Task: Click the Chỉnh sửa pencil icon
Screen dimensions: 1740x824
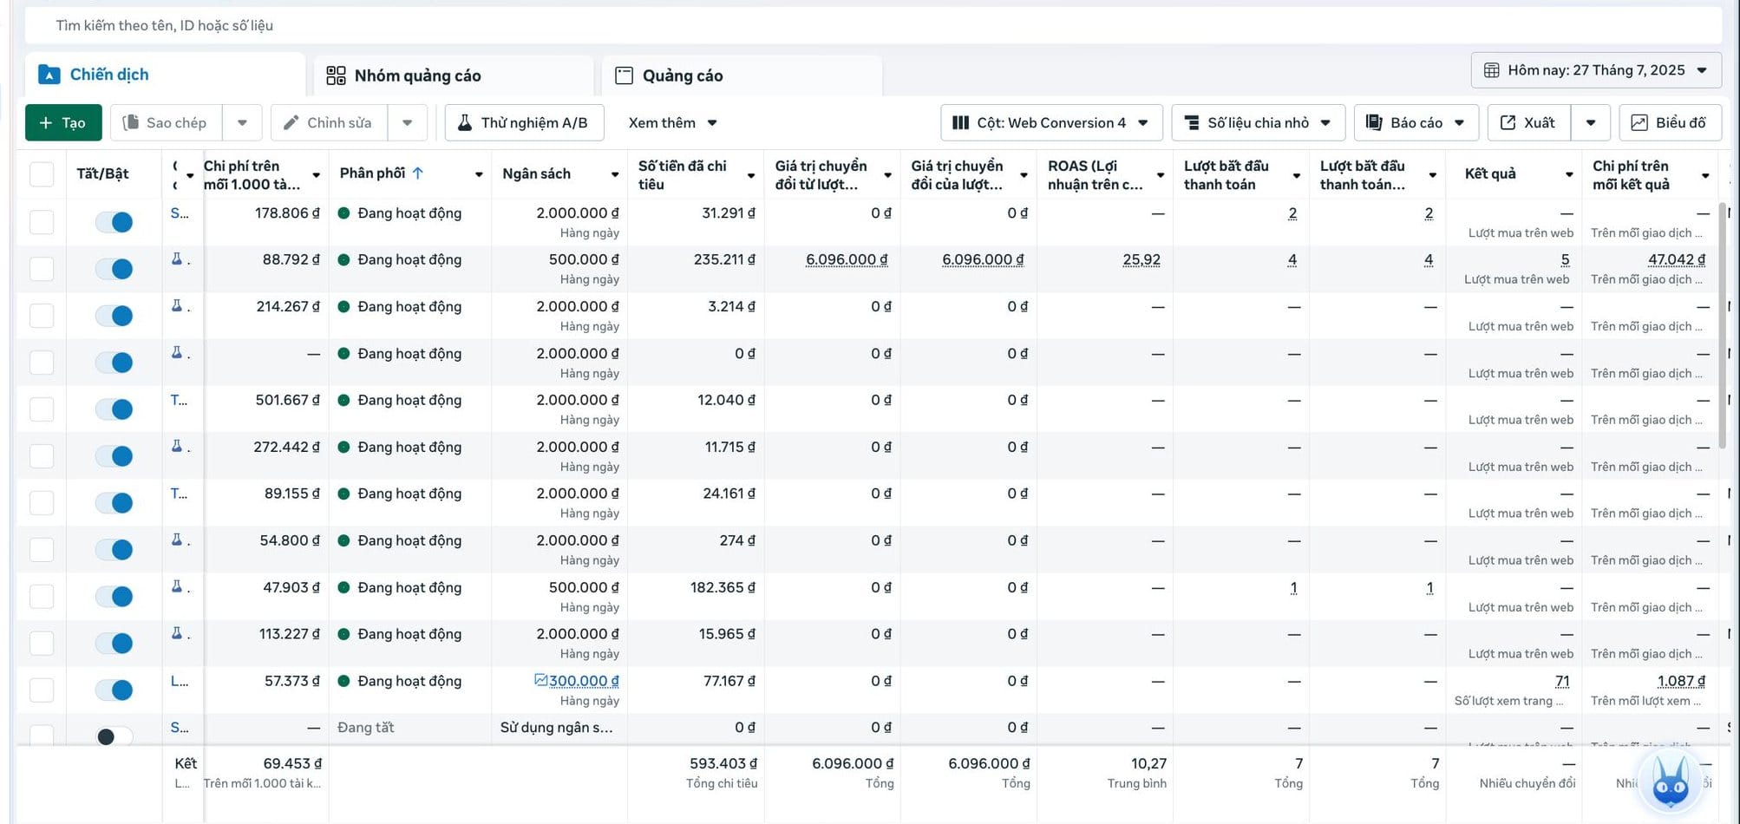Action: (x=291, y=122)
